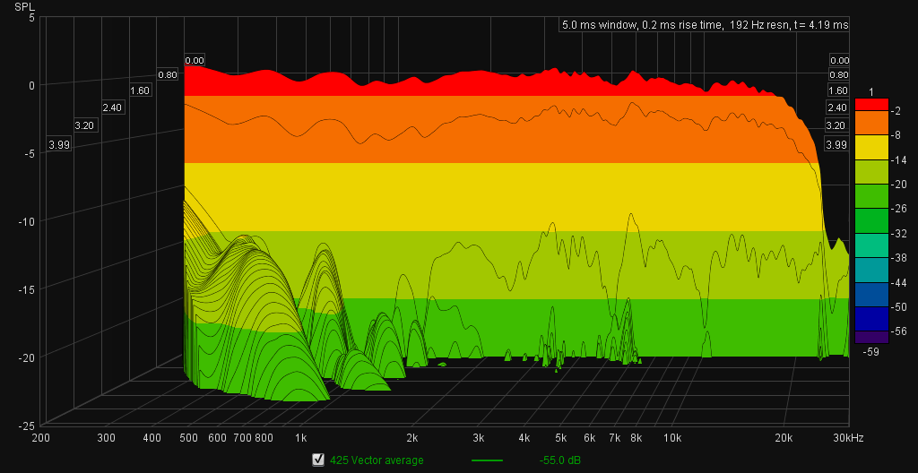The width and height of the screenshot is (918, 473).
Task: Click the -44 value on the color scale
Action: [x=899, y=282]
